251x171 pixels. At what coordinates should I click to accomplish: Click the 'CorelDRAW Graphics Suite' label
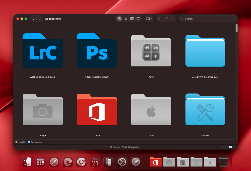[x=205, y=77]
